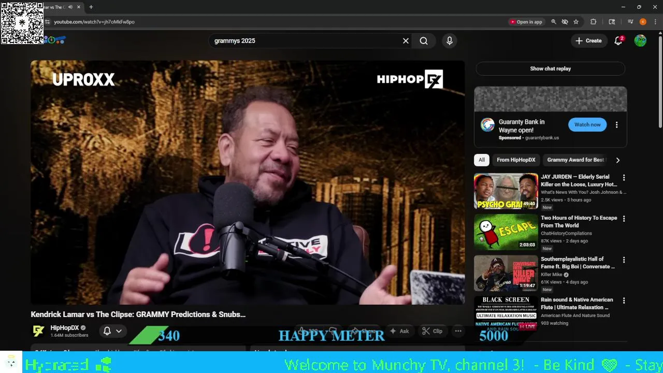Viewport: 663px width, 373px height.
Task: Click the video player to toggle playback
Action: (x=248, y=182)
